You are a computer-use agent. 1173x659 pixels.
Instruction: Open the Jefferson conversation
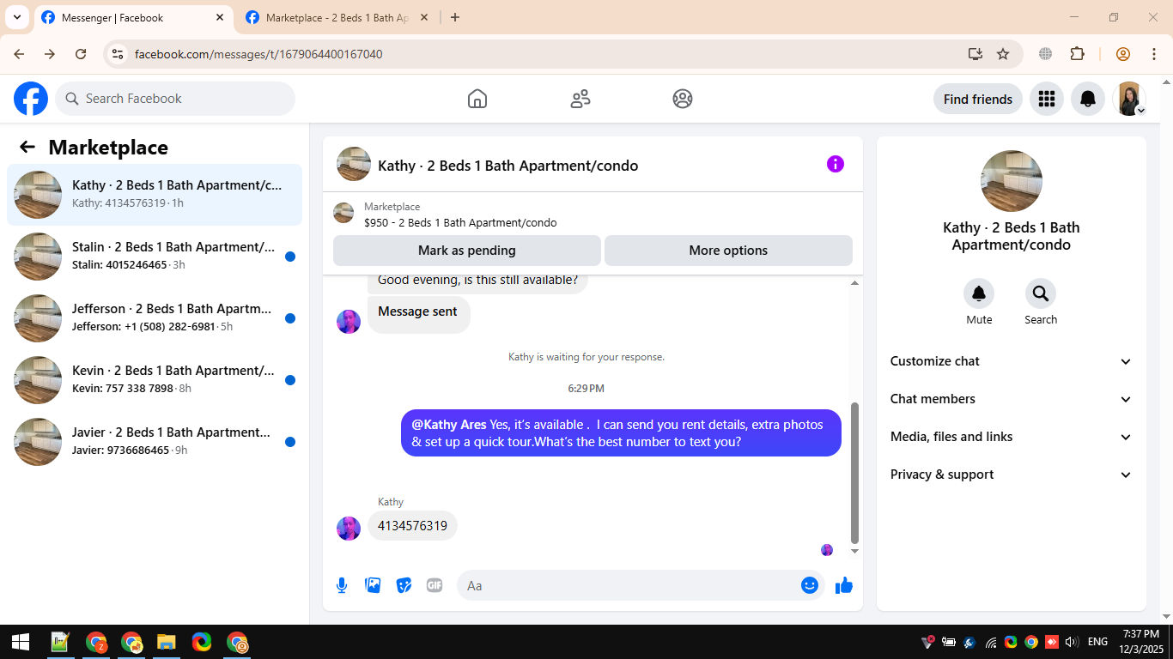[155, 318]
